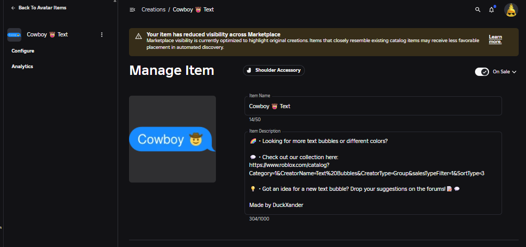This screenshot has width=526, height=247.
Task: Click the 304/1000 character counter
Action: [259, 219]
